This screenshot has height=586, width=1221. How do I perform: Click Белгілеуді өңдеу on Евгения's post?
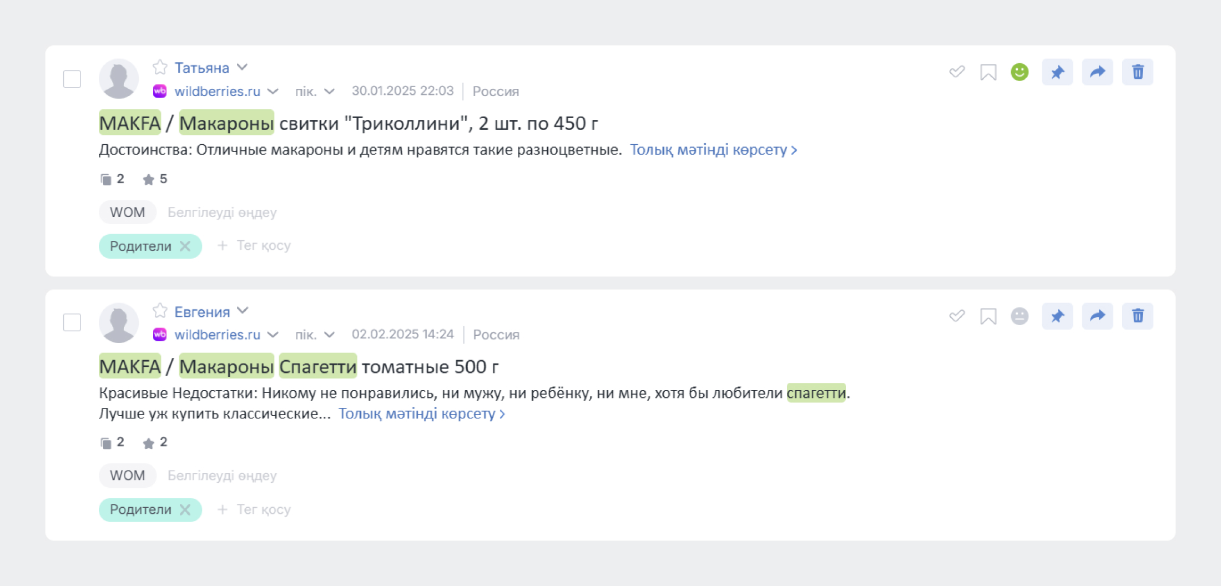tap(222, 476)
